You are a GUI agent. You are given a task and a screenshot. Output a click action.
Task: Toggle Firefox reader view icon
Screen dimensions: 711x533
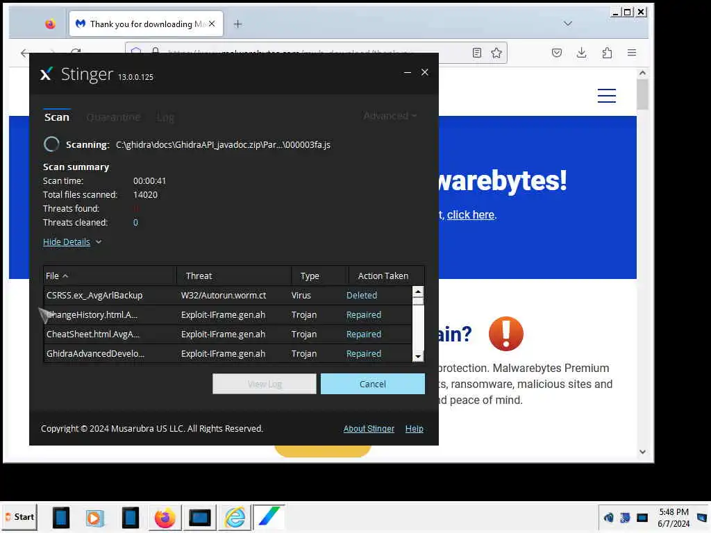476,53
